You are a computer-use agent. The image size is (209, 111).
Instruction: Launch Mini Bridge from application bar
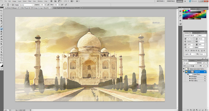coord(55,1)
